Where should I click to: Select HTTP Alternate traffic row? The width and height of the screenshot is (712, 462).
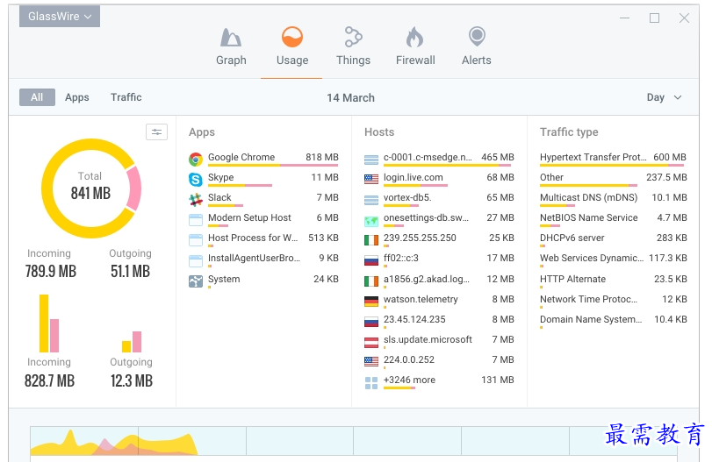[x=613, y=281]
